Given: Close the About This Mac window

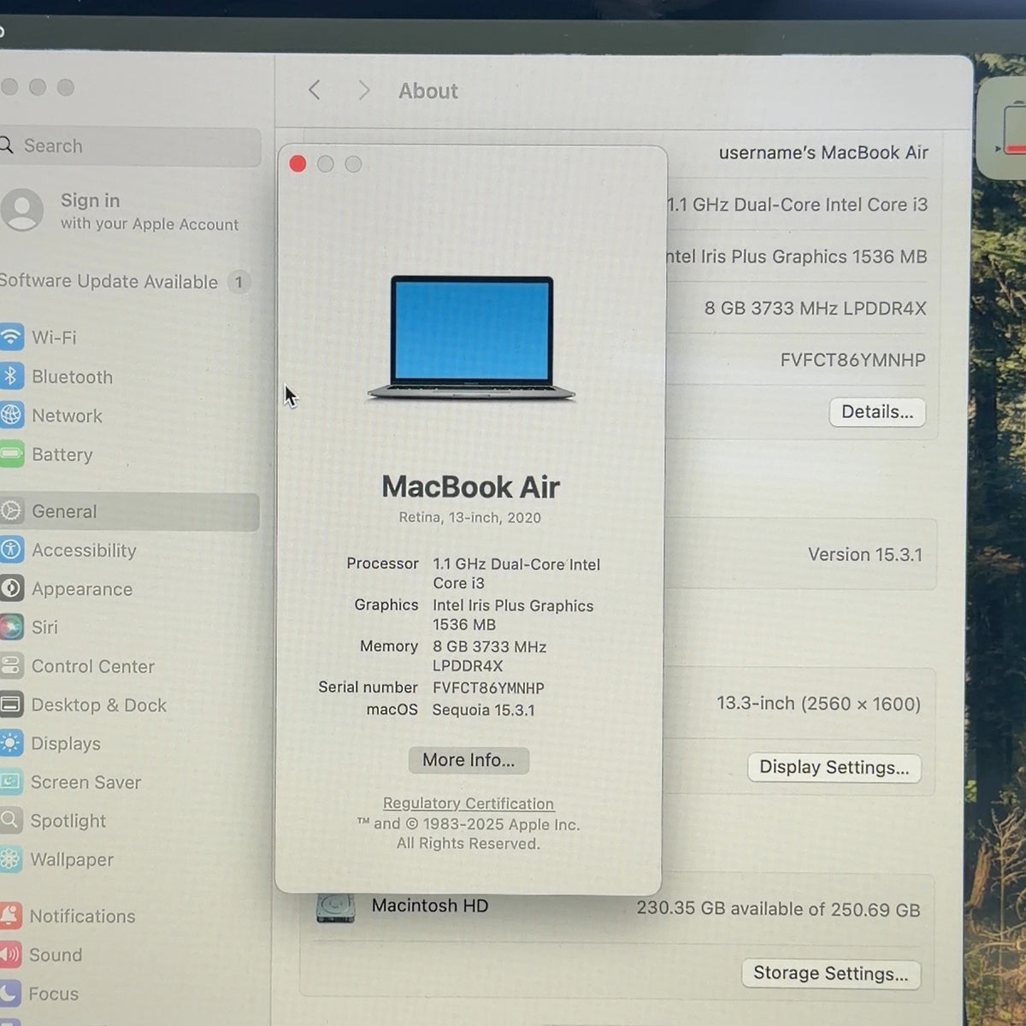Looking at the screenshot, I should tap(298, 164).
